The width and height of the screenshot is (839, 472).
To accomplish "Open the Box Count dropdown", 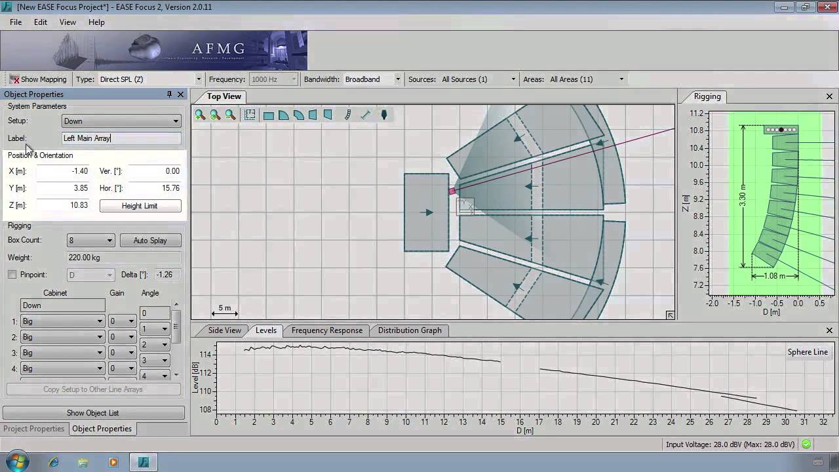I will point(91,241).
